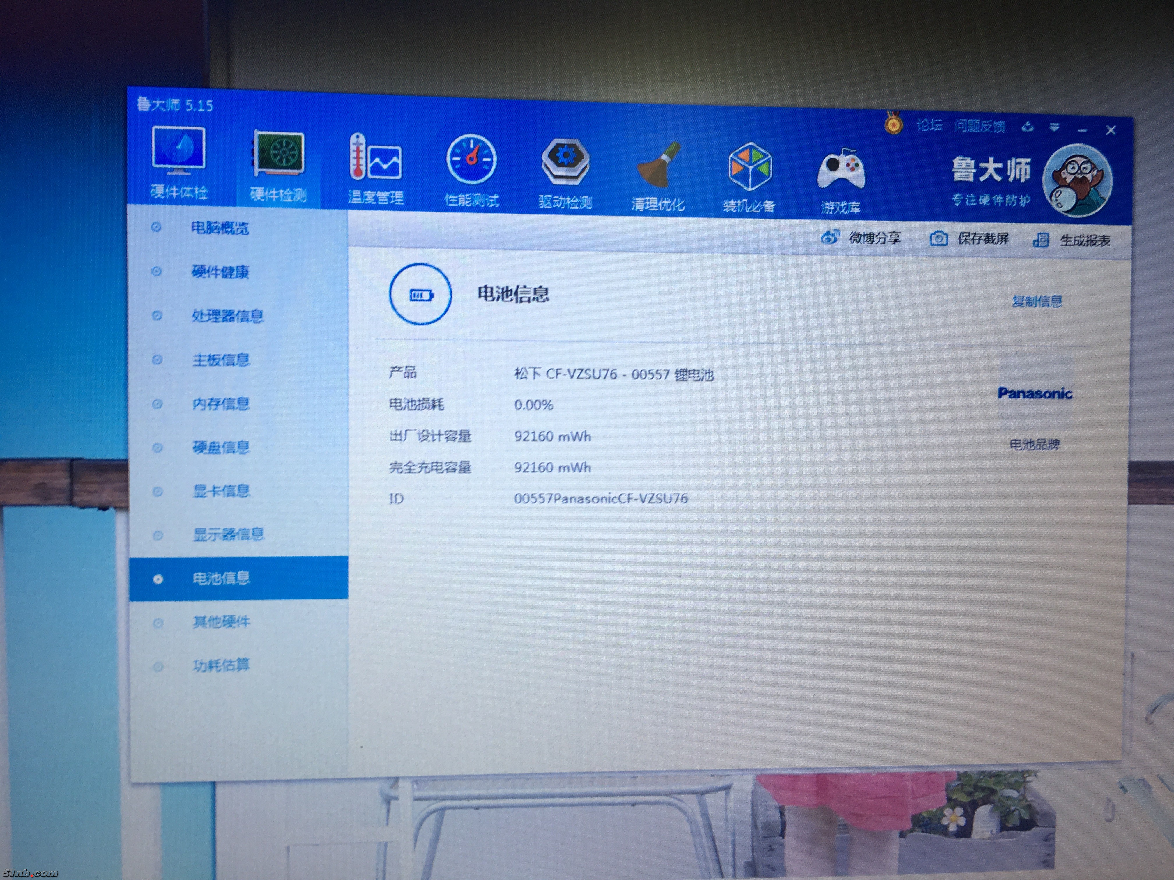Open the 论坛 forum link
This screenshot has height=880, width=1174.
(x=929, y=126)
